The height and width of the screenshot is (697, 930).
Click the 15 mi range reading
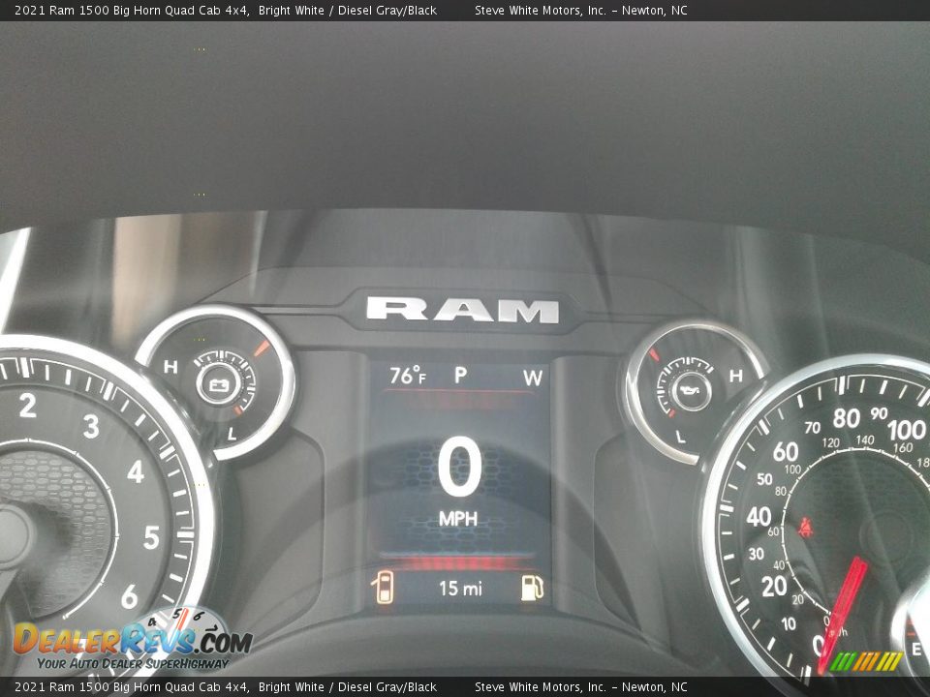tap(459, 588)
